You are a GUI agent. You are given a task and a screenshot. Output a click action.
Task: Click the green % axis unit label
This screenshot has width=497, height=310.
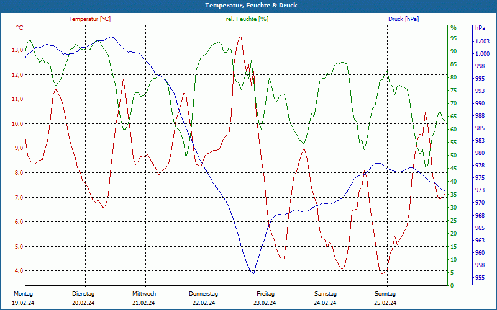click(x=454, y=28)
